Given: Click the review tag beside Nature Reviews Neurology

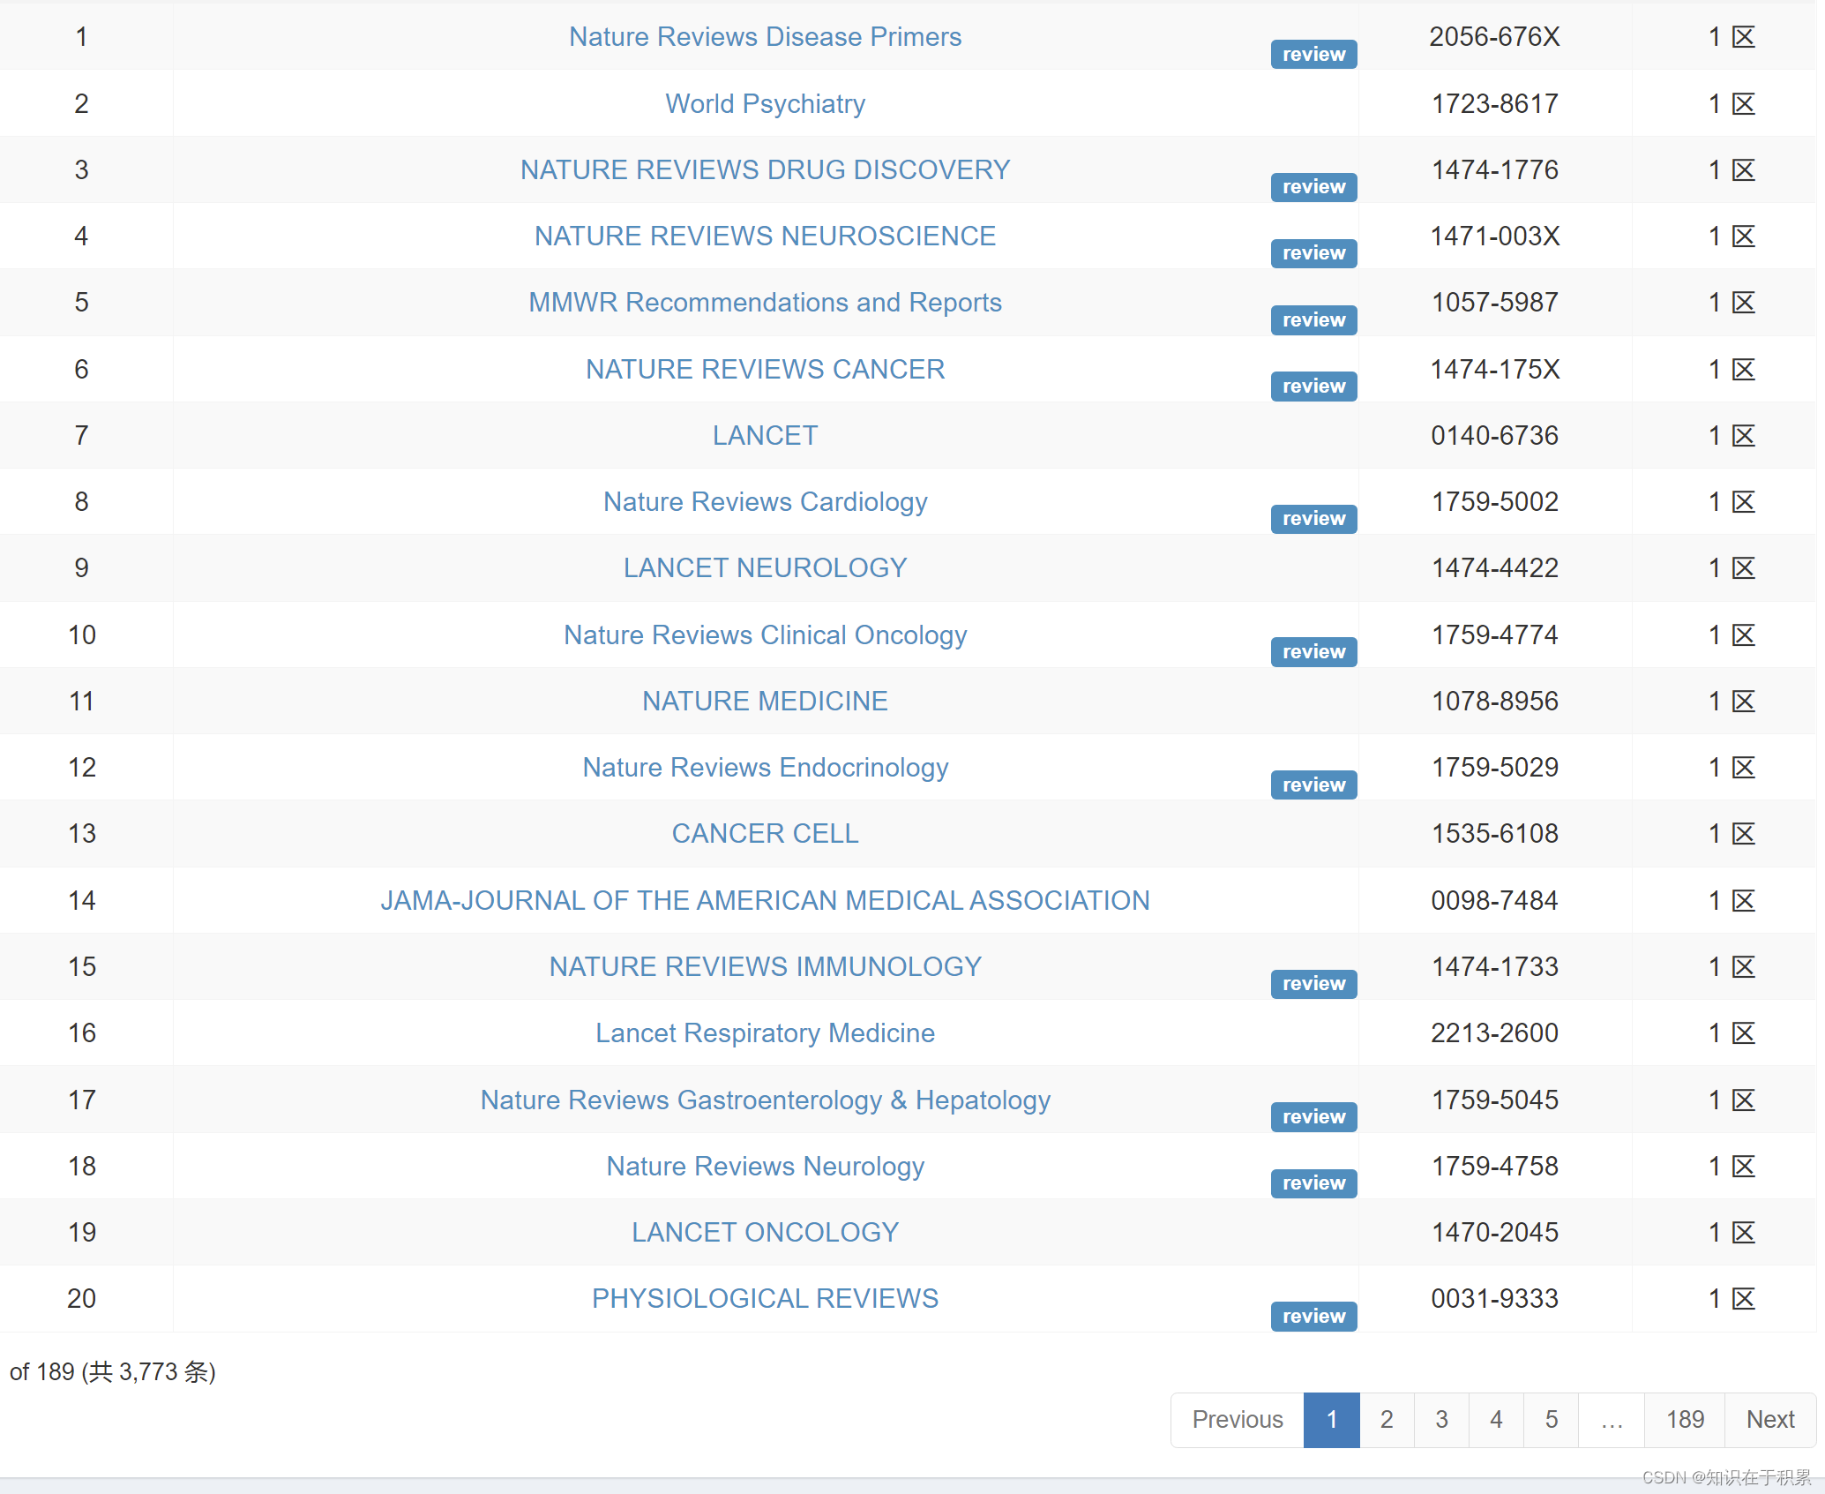Looking at the screenshot, I should coord(1313,1183).
